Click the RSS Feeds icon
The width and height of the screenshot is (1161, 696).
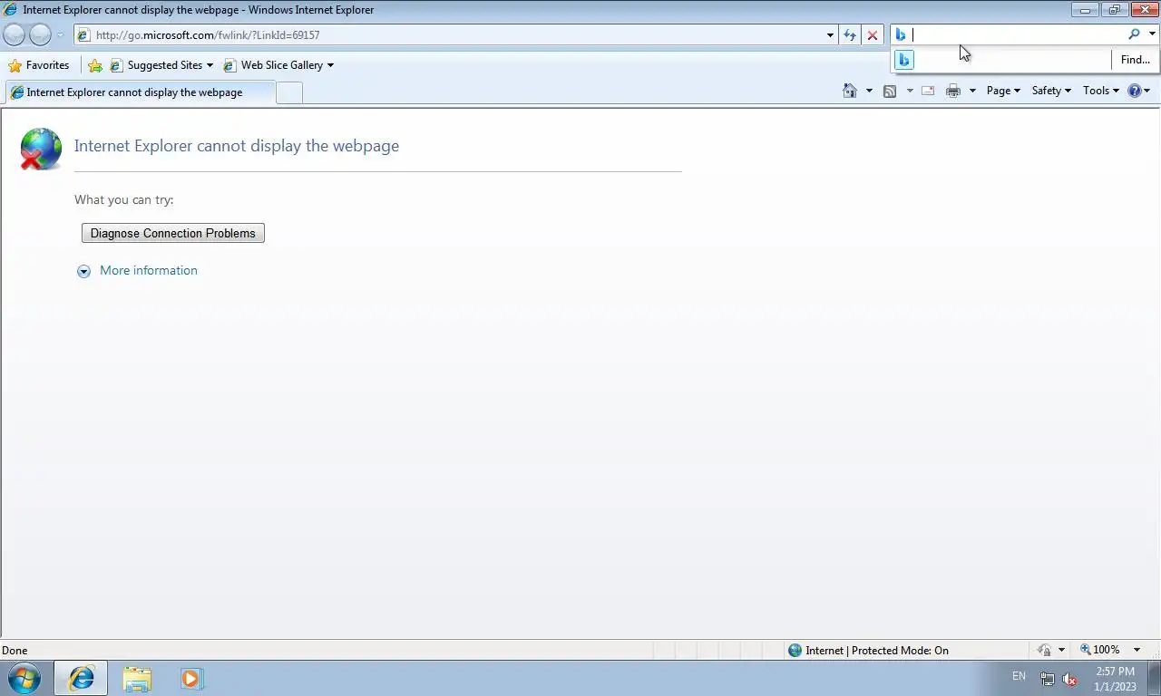click(x=890, y=91)
